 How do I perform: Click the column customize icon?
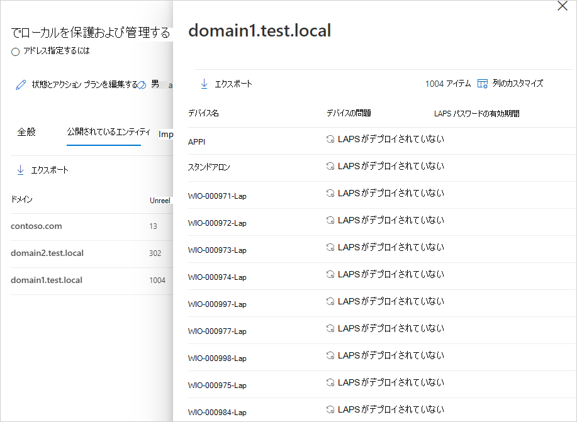click(483, 84)
